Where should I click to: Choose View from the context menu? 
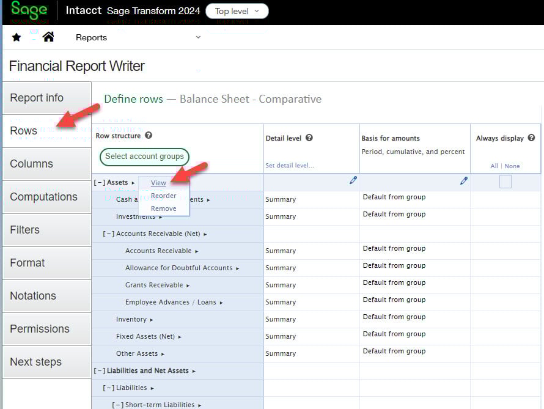[x=158, y=183]
